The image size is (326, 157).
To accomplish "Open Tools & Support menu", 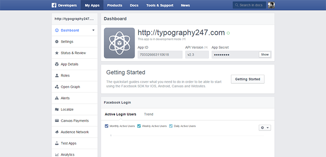I will (x=160, y=5).
